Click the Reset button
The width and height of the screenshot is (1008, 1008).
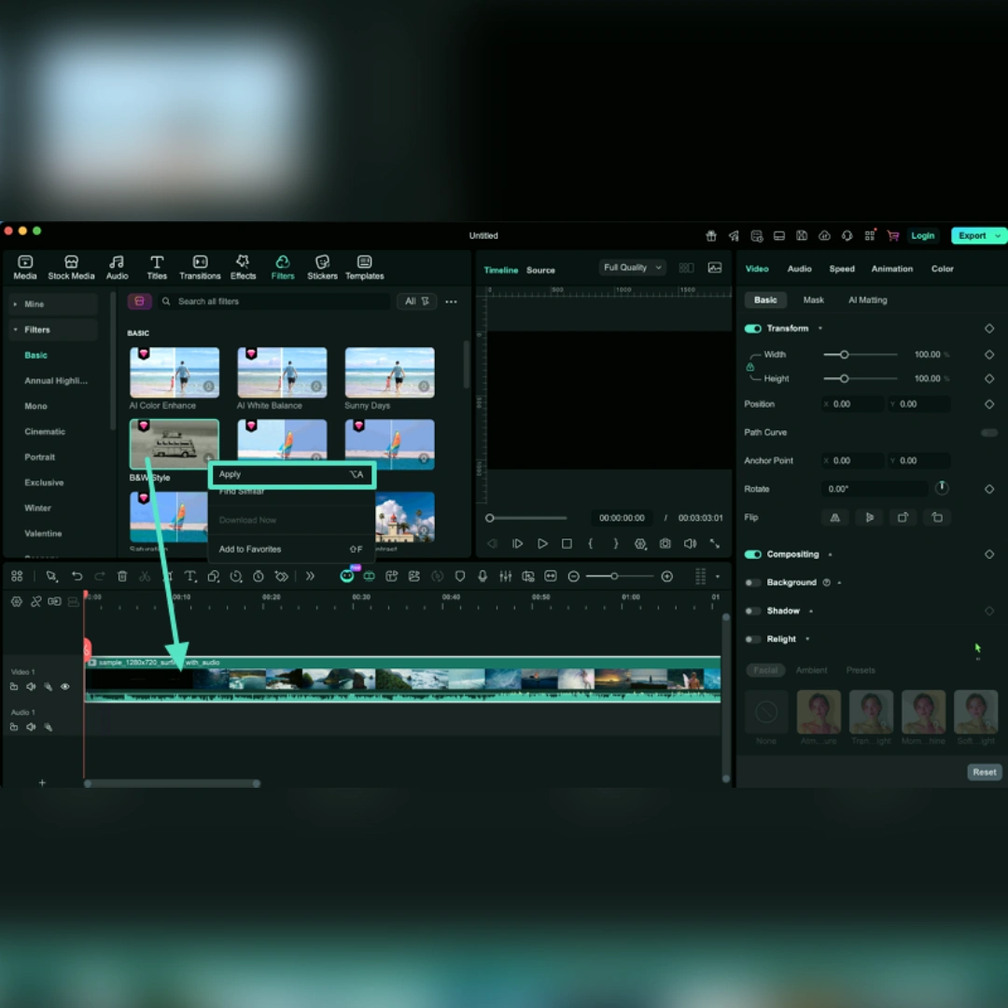click(985, 772)
